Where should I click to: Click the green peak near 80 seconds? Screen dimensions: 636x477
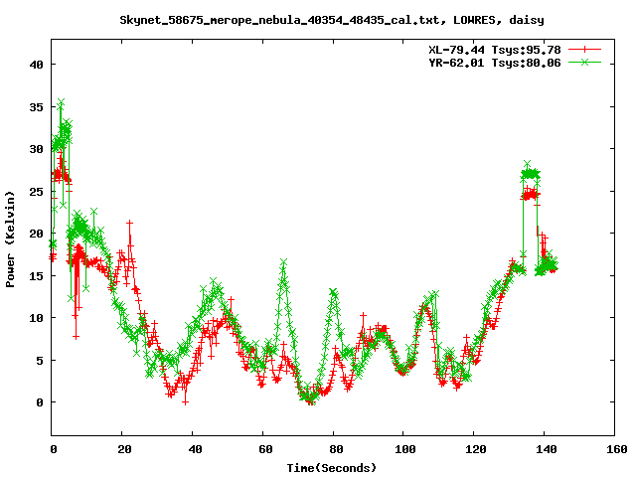[x=334, y=292]
